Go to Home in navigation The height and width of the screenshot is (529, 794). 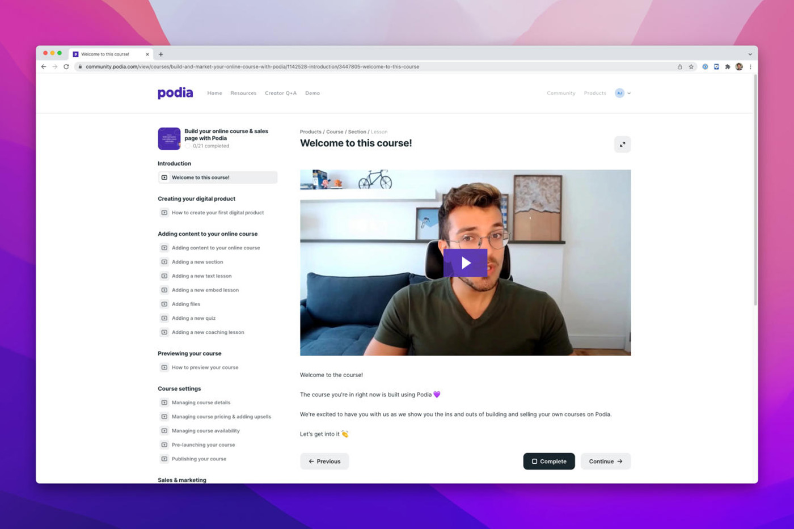214,93
